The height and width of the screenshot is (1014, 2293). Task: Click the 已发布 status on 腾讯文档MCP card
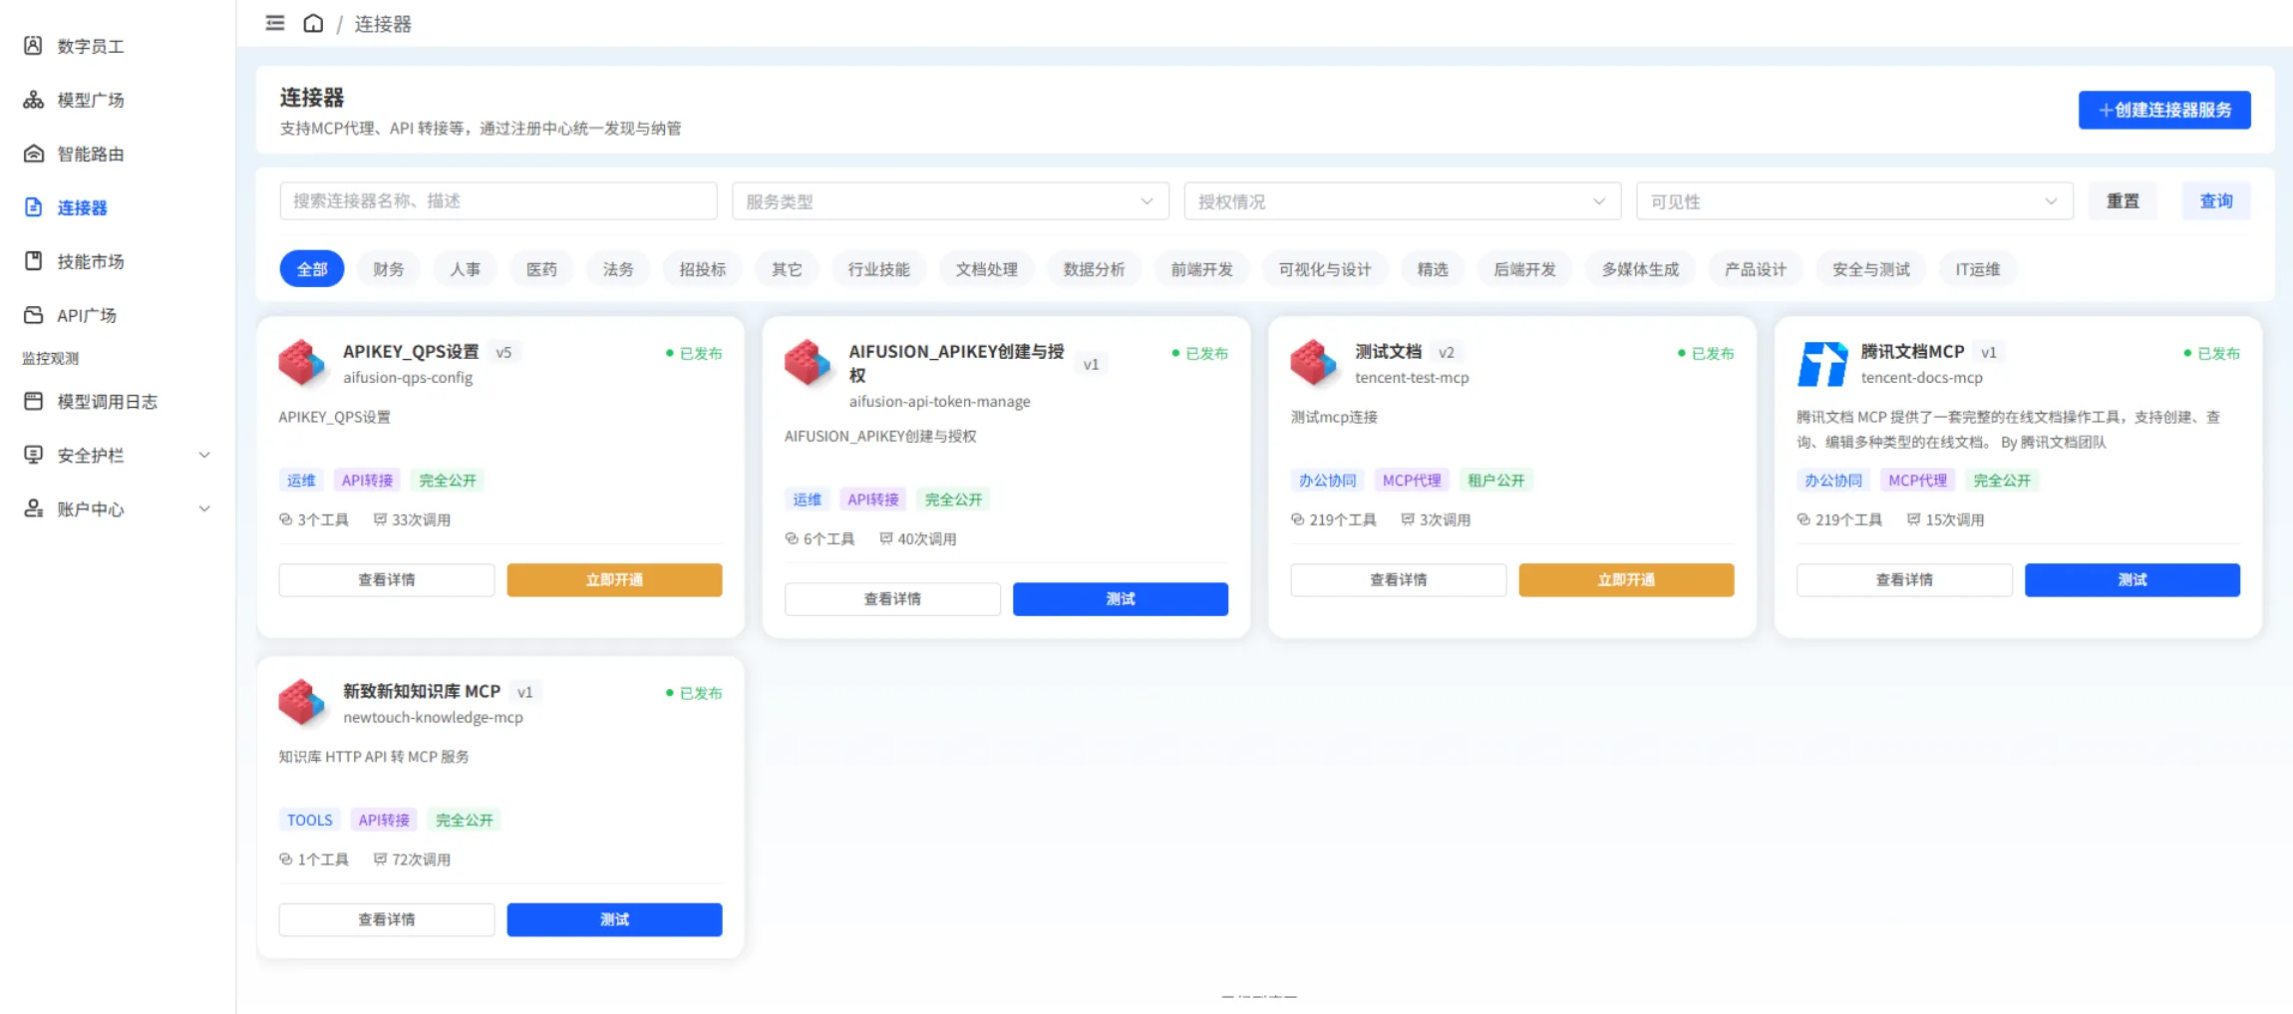[2212, 353]
